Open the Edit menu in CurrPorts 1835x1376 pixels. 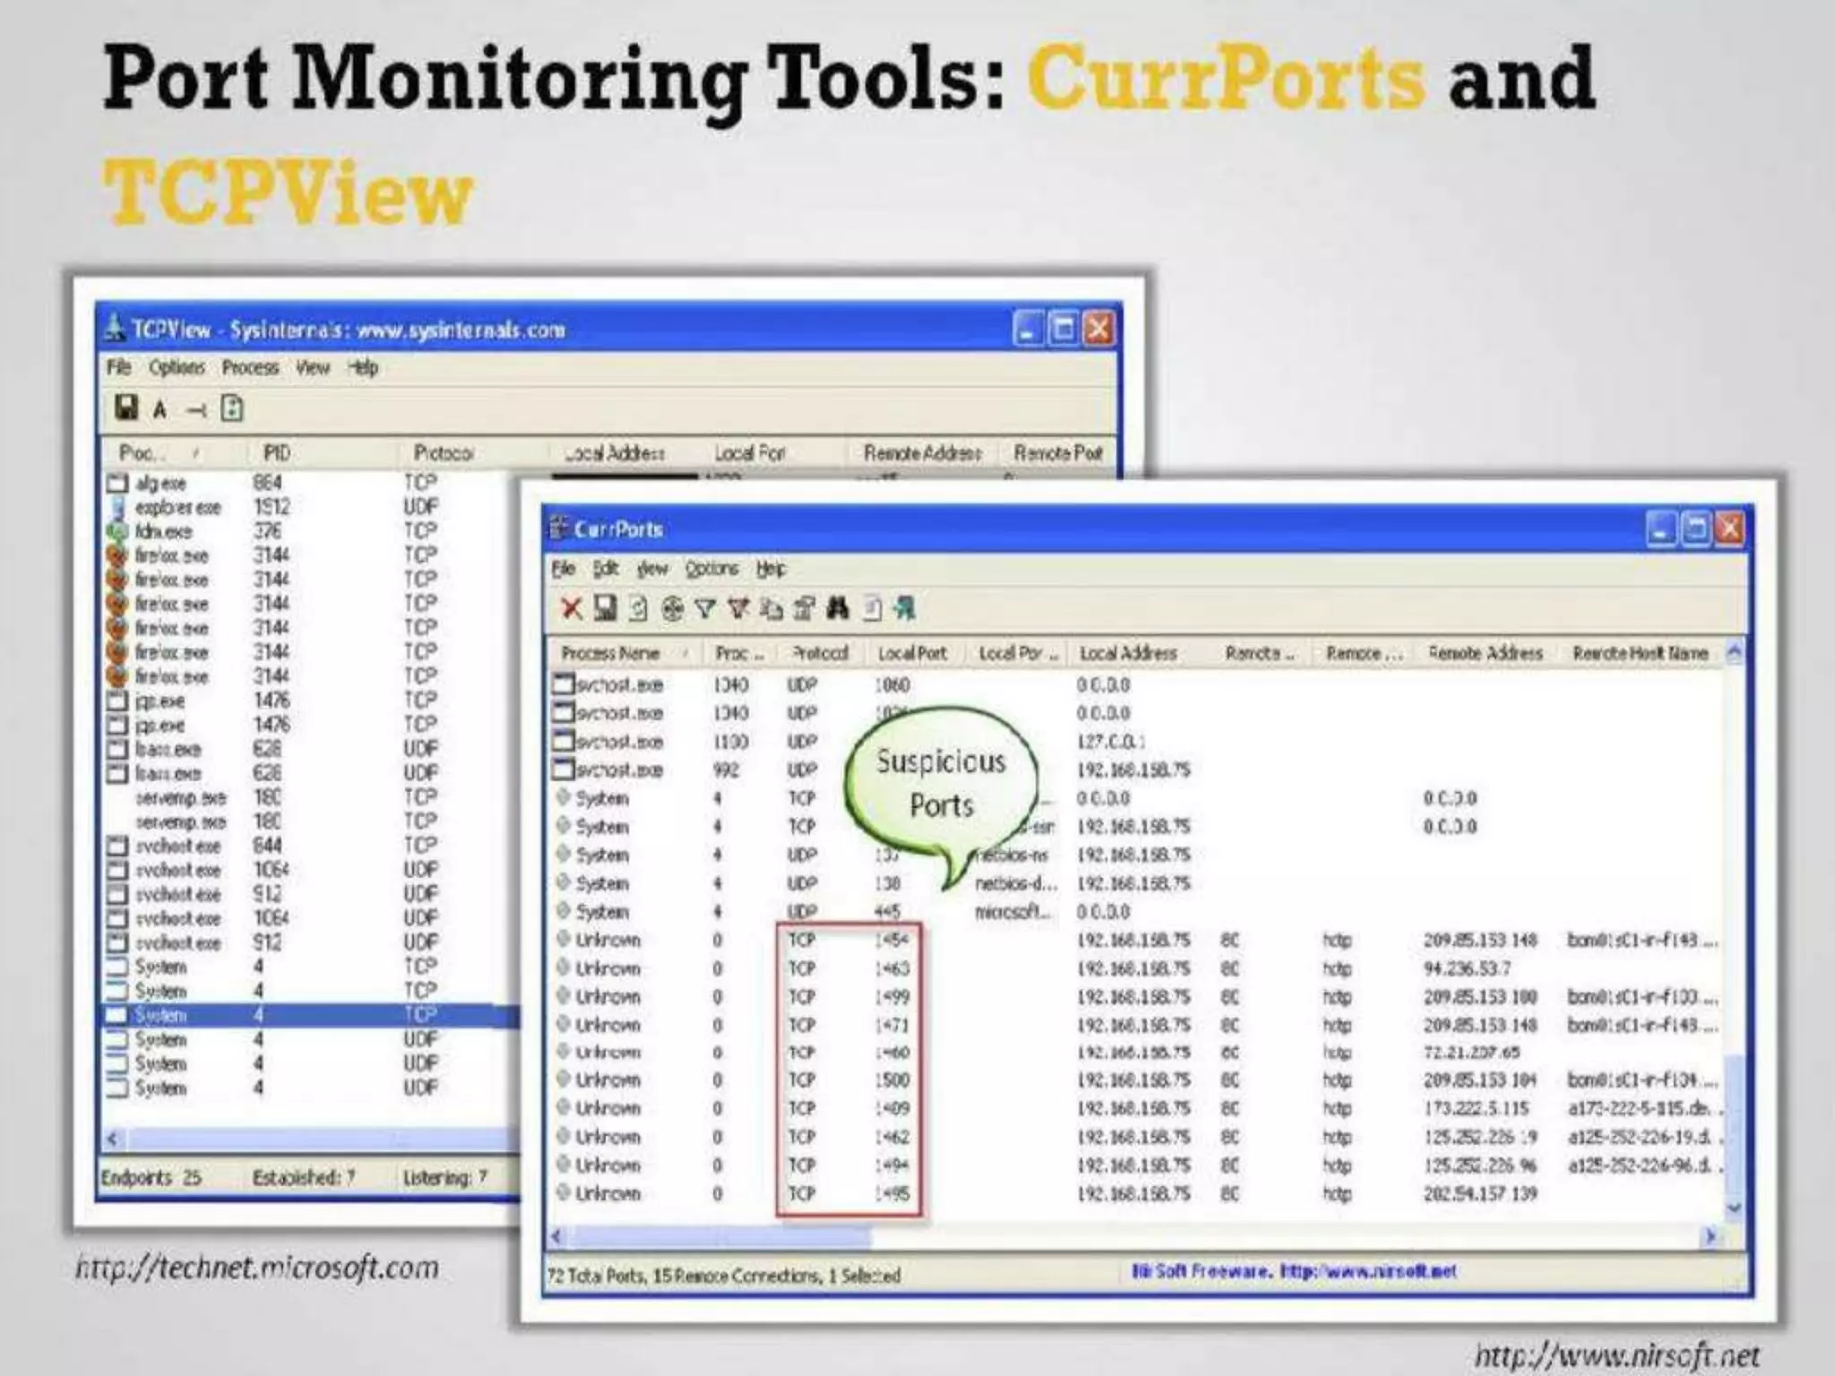606,569
